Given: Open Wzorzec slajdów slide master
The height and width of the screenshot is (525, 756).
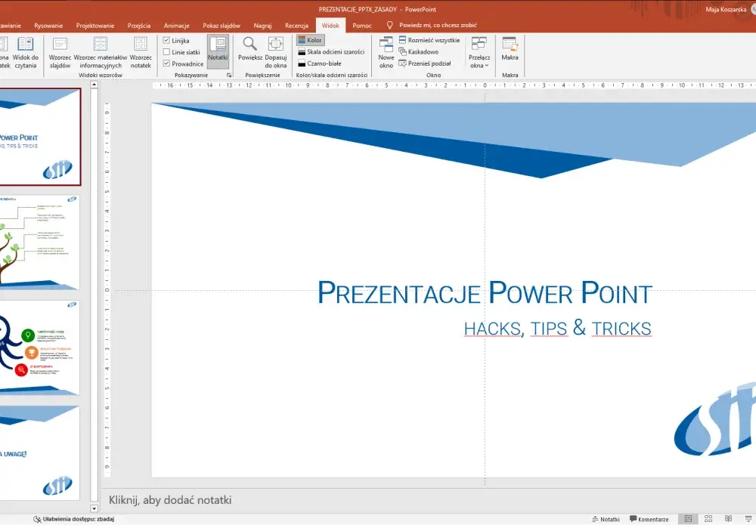Looking at the screenshot, I should [x=60, y=53].
